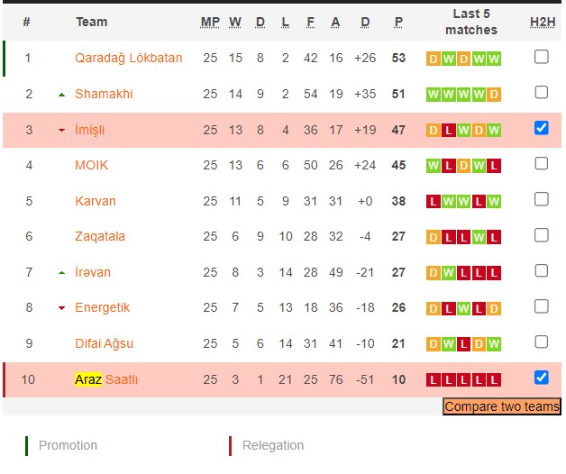Screen dimensions: 566x474
Task: Uncheck the H2H checkbox for İmişli
Action: tap(541, 128)
